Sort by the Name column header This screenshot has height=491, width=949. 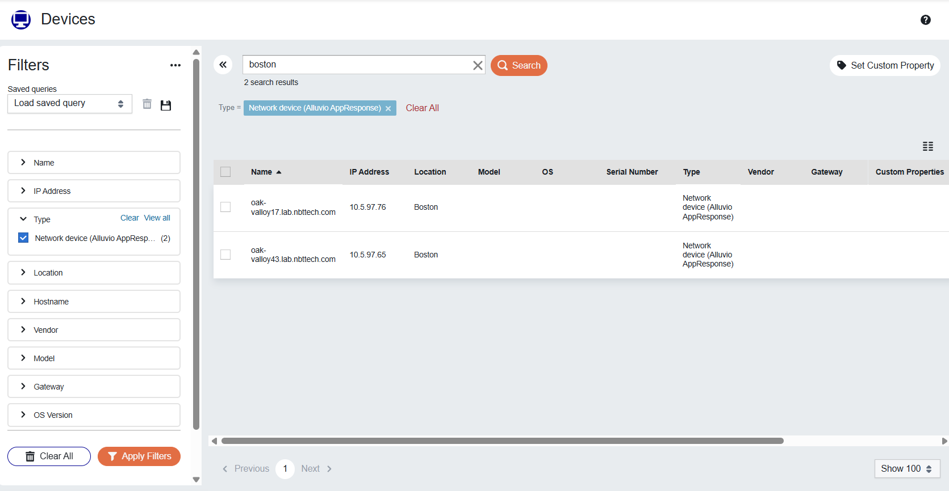coord(262,172)
